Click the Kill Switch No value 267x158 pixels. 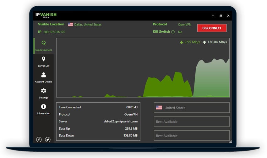click(x=180, y=32)
